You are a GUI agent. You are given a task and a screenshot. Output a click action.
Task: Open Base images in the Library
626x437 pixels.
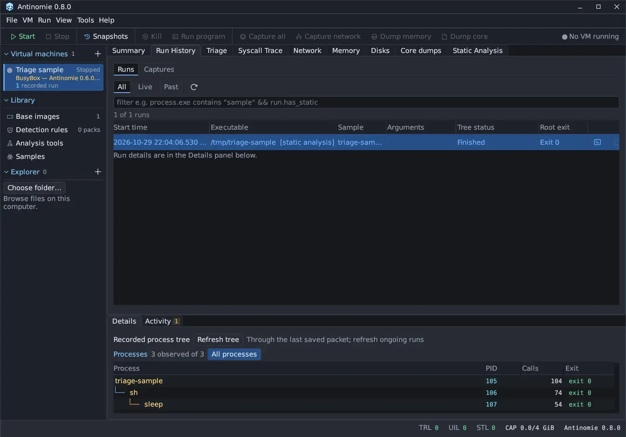click(x=53, y=116)
